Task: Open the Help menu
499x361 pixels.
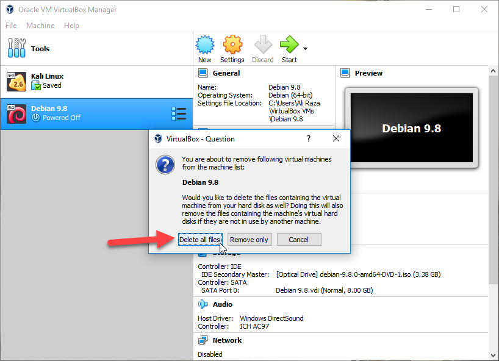Action: pyautogui.click(x=71, y=26)
